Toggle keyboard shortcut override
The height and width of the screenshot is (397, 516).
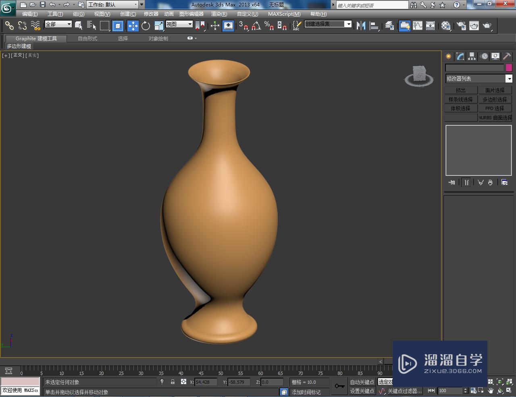[x=228, y=26]
